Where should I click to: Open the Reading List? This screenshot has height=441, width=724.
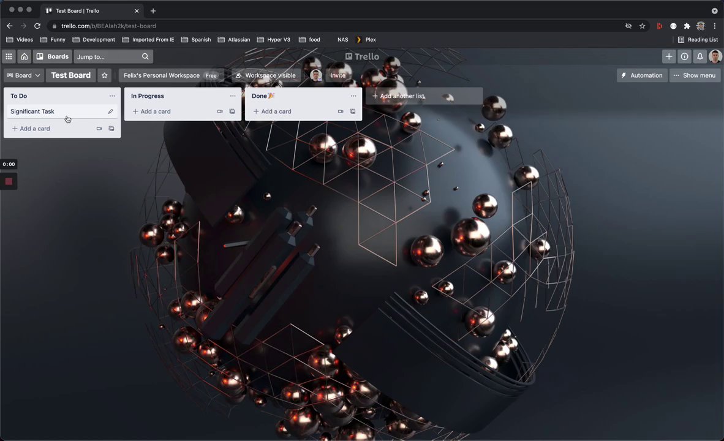click(x=698, y=40)
